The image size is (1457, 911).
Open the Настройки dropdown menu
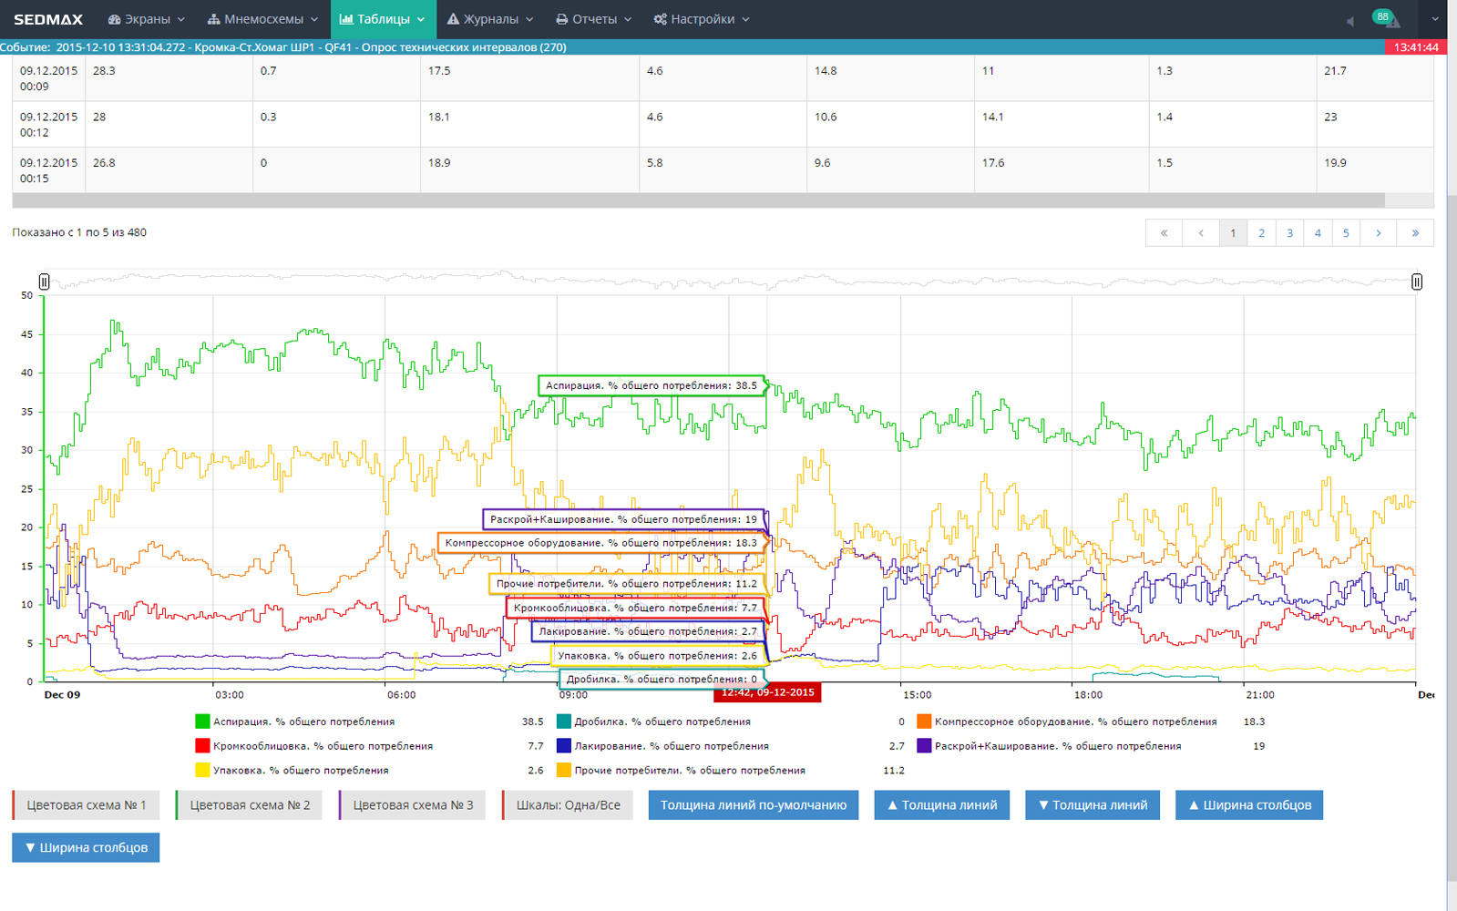point(701,19)
